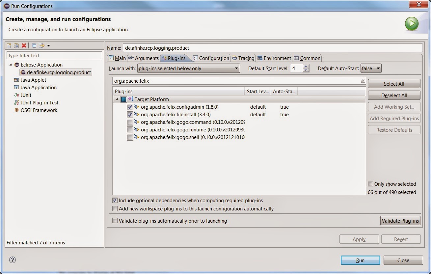
Task: Go to the Common tab
Action: [307, 58]
